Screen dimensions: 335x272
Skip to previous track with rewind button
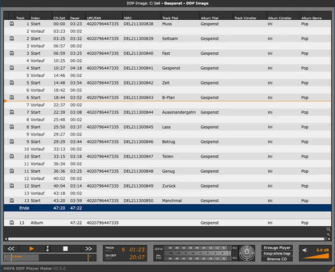pyautogui.click(x=11, y=249)
